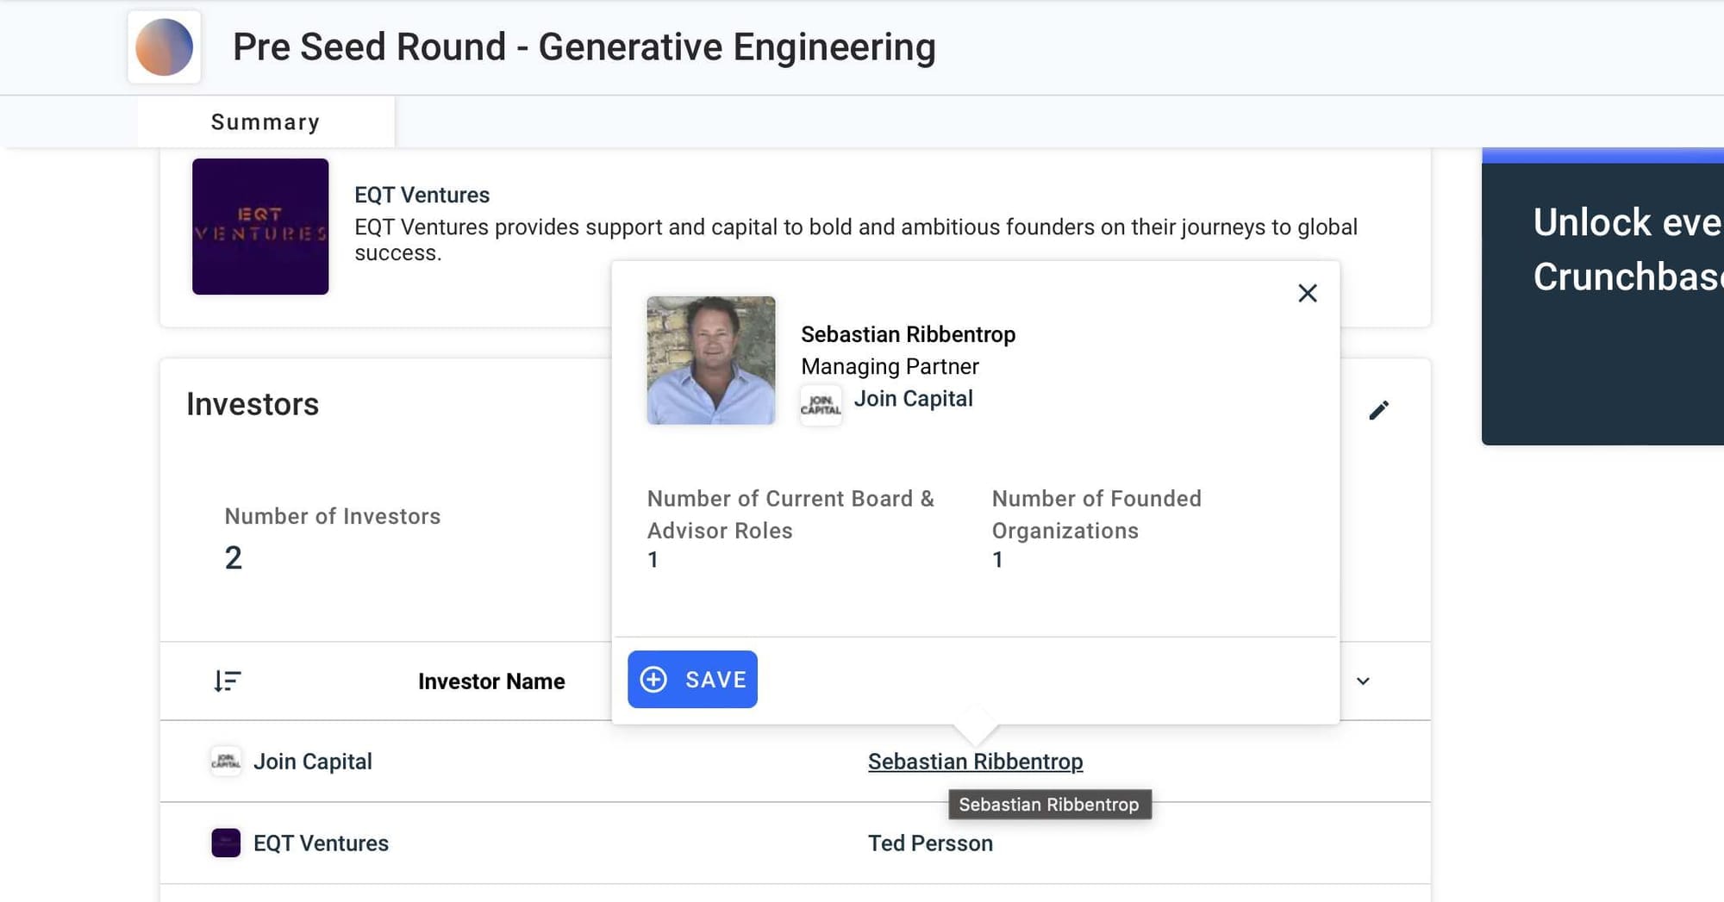Open the Sebastian Ribbentrop partner link

[x=975, y=762]
